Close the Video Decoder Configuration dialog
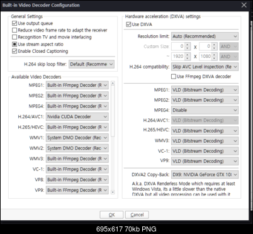Screen dimensions: 253x234 point(244,5)
